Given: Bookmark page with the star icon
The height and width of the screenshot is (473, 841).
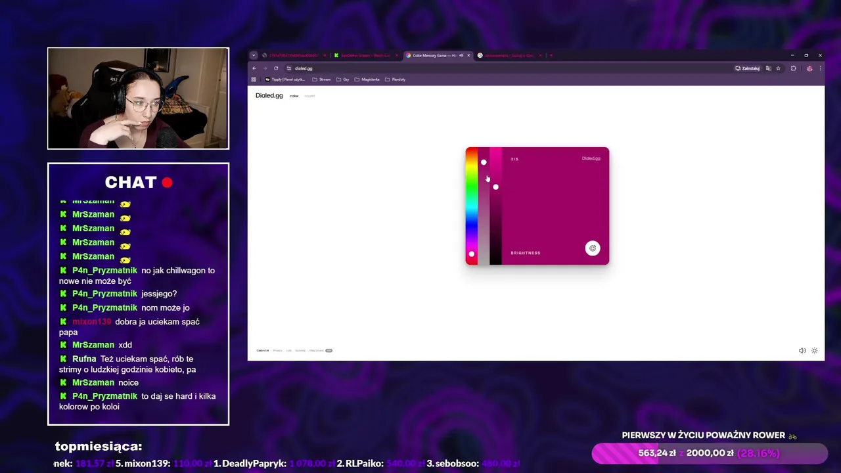Looking at the screenshot, I should pyautogui.click(x=778, y=68).
